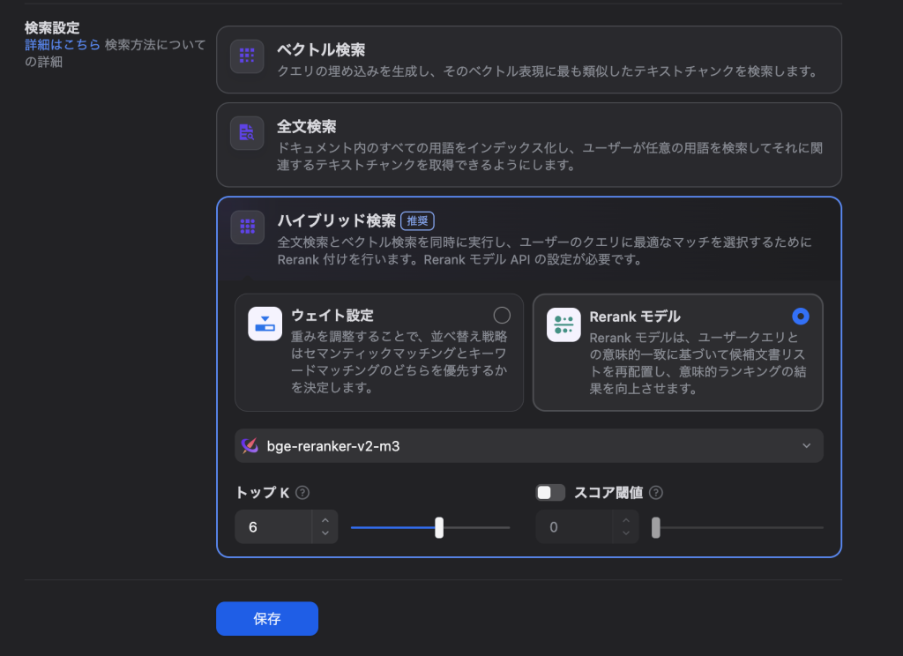903x656 pixels.
Task: Click the help icon next to スコア閾値
Action: (x=656, y=494)
